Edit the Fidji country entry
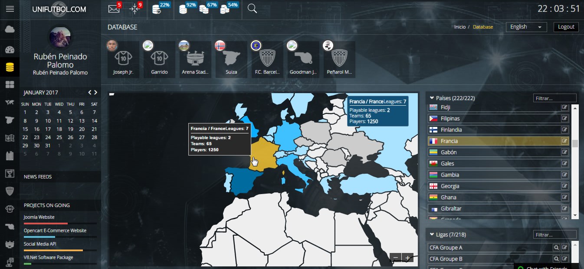This screenshot has height=269, width=584. coord(564,107)
